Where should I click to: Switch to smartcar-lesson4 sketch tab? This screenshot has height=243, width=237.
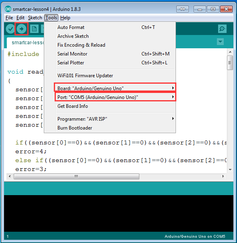pos(26,43)
